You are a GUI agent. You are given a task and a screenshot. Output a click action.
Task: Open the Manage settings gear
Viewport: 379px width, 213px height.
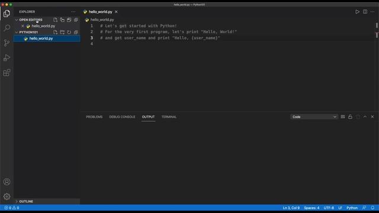[7, 196]
